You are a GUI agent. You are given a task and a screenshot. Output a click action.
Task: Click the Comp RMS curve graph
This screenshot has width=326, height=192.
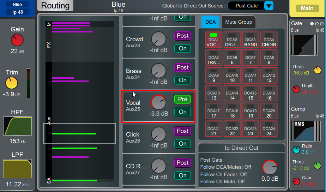click(304, 131)
